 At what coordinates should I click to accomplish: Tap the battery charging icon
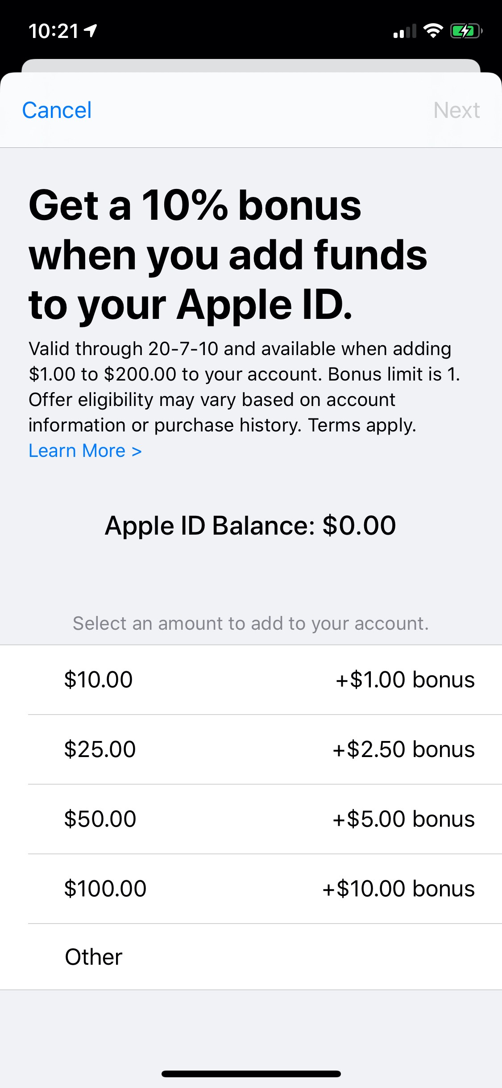click(466, 31)
